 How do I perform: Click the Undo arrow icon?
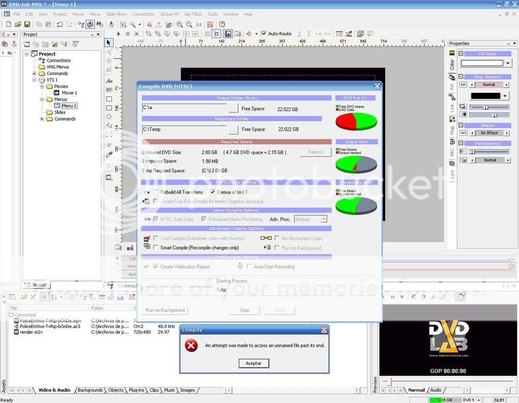pos(60,24)
